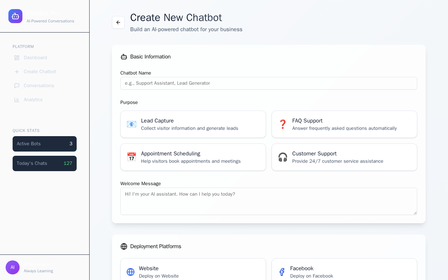Select the Lead Capture purpose option
This screenshot has width=448, height=280.
click(193, 124)
